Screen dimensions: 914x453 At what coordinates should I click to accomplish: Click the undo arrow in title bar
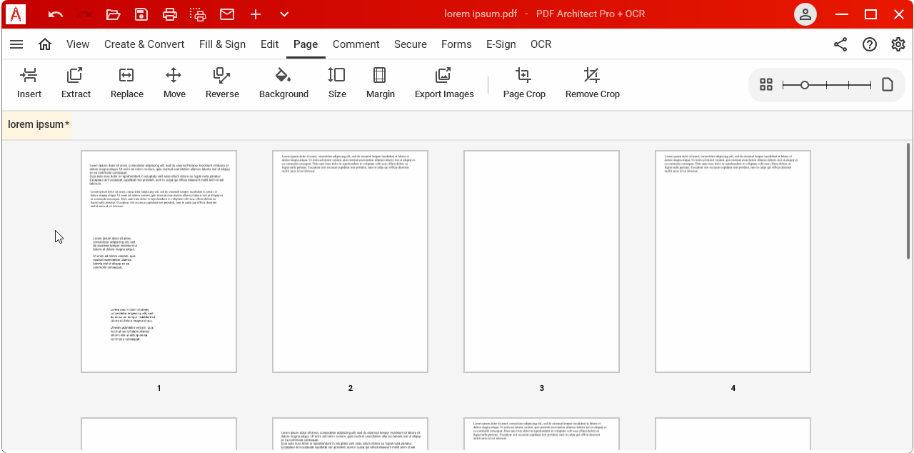56,14
